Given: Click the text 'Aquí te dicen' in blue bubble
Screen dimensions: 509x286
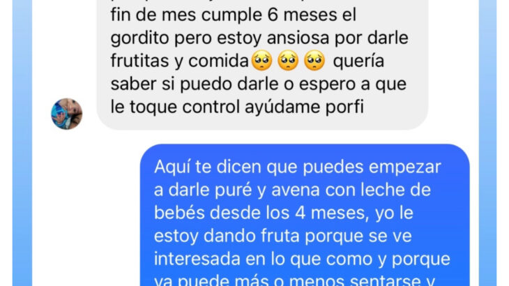Looking at the screenshot, I should click(208, 167).
